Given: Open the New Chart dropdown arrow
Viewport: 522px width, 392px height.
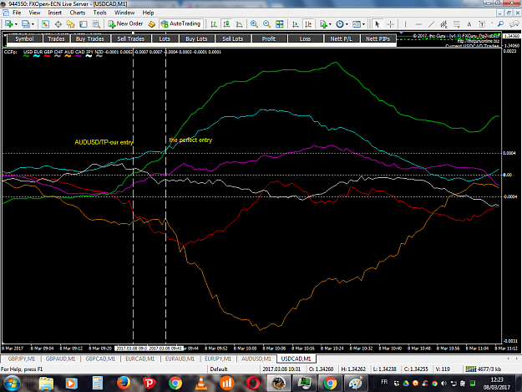Looking at the screenshot, I should [16, 24].
